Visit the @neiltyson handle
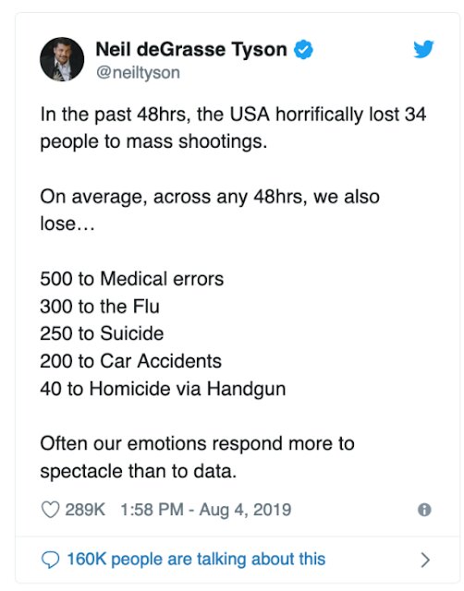The width and height of the screenshot is (464, 591). (x=138, y=72)
